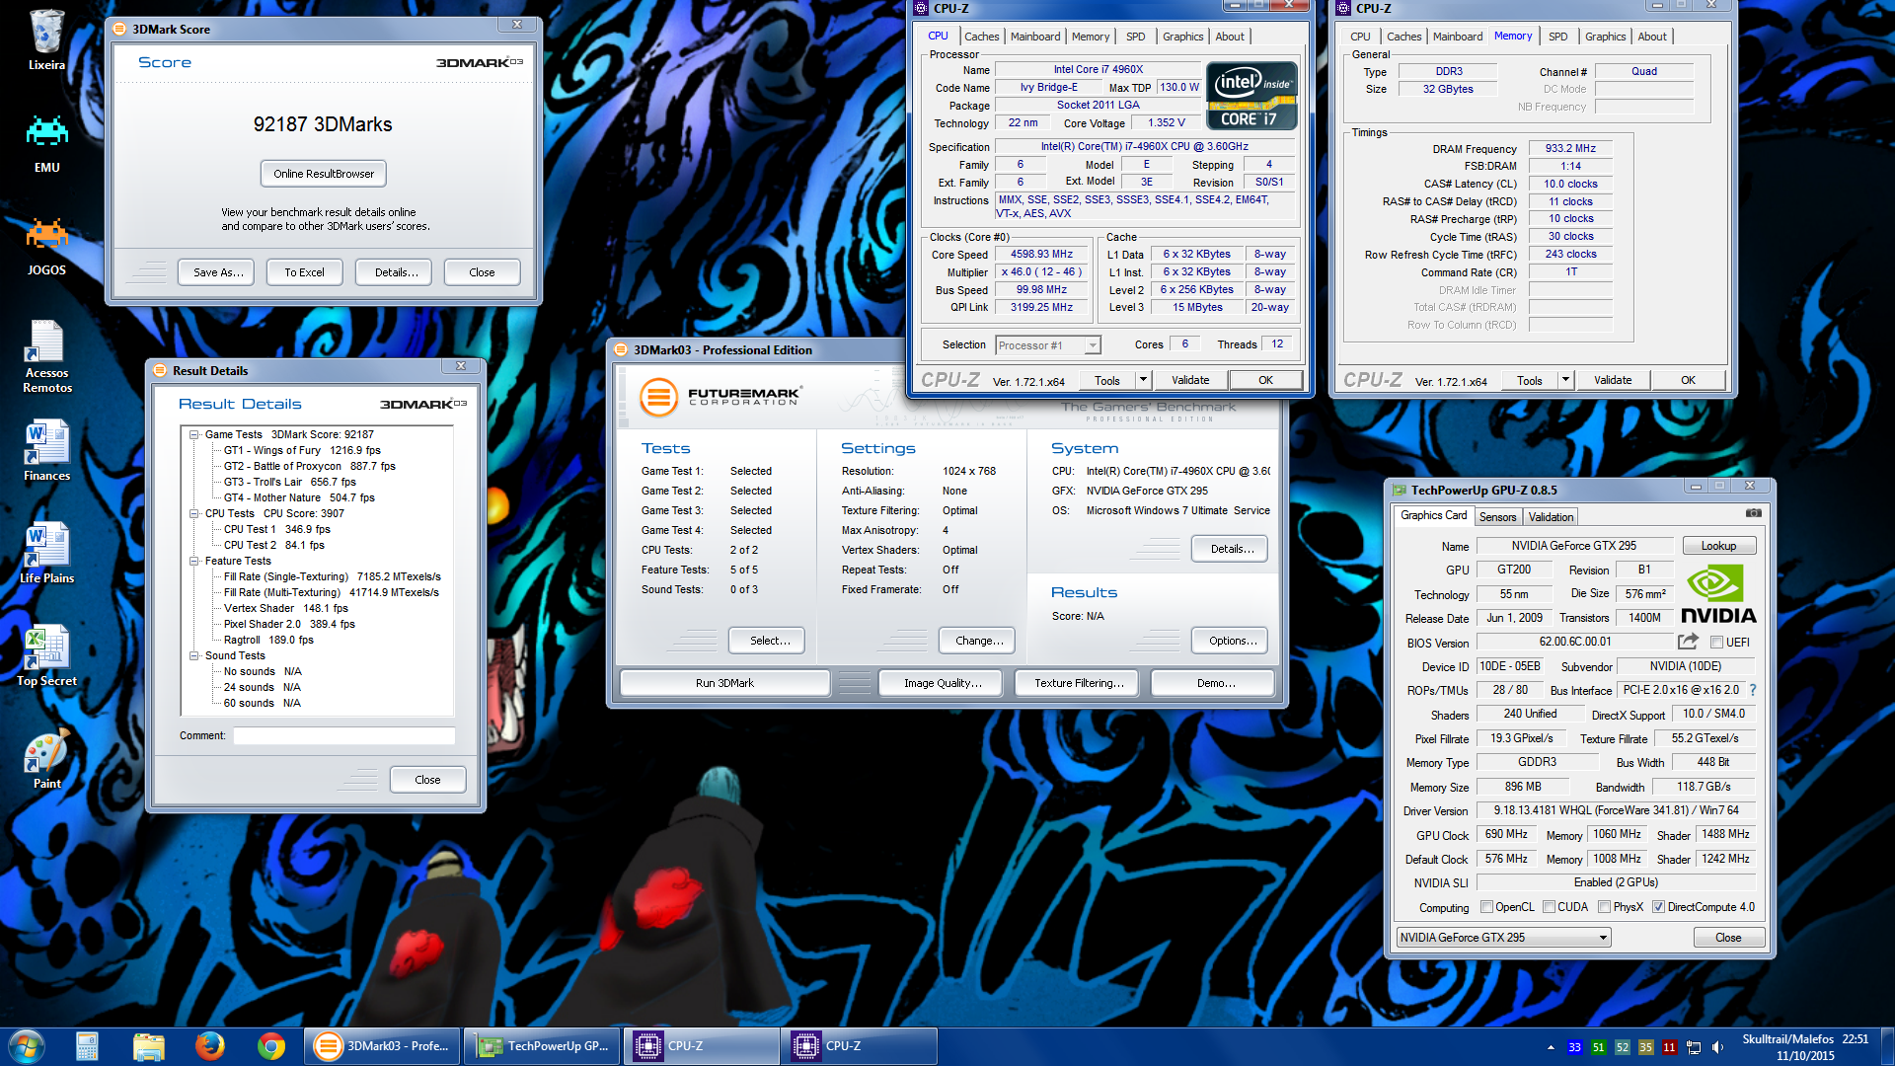Open the Processor #1 selection dropdown

(x=1092, y=345)
